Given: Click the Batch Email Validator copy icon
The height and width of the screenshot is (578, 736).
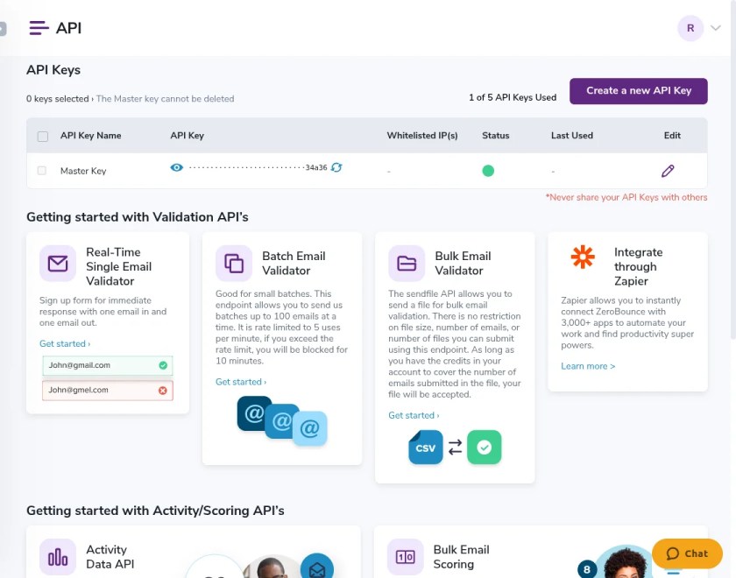Looking at the screenshot, I should point(234,264).
